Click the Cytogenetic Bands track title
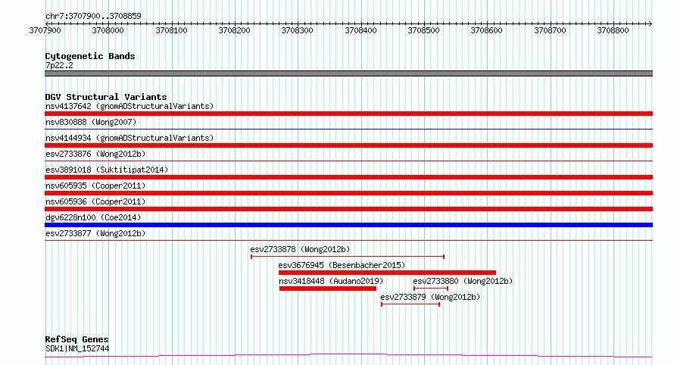This screenshot has height=365, width=674. [x=90, y=56]
